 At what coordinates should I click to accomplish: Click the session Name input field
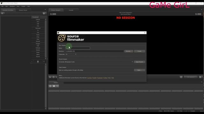78,48
